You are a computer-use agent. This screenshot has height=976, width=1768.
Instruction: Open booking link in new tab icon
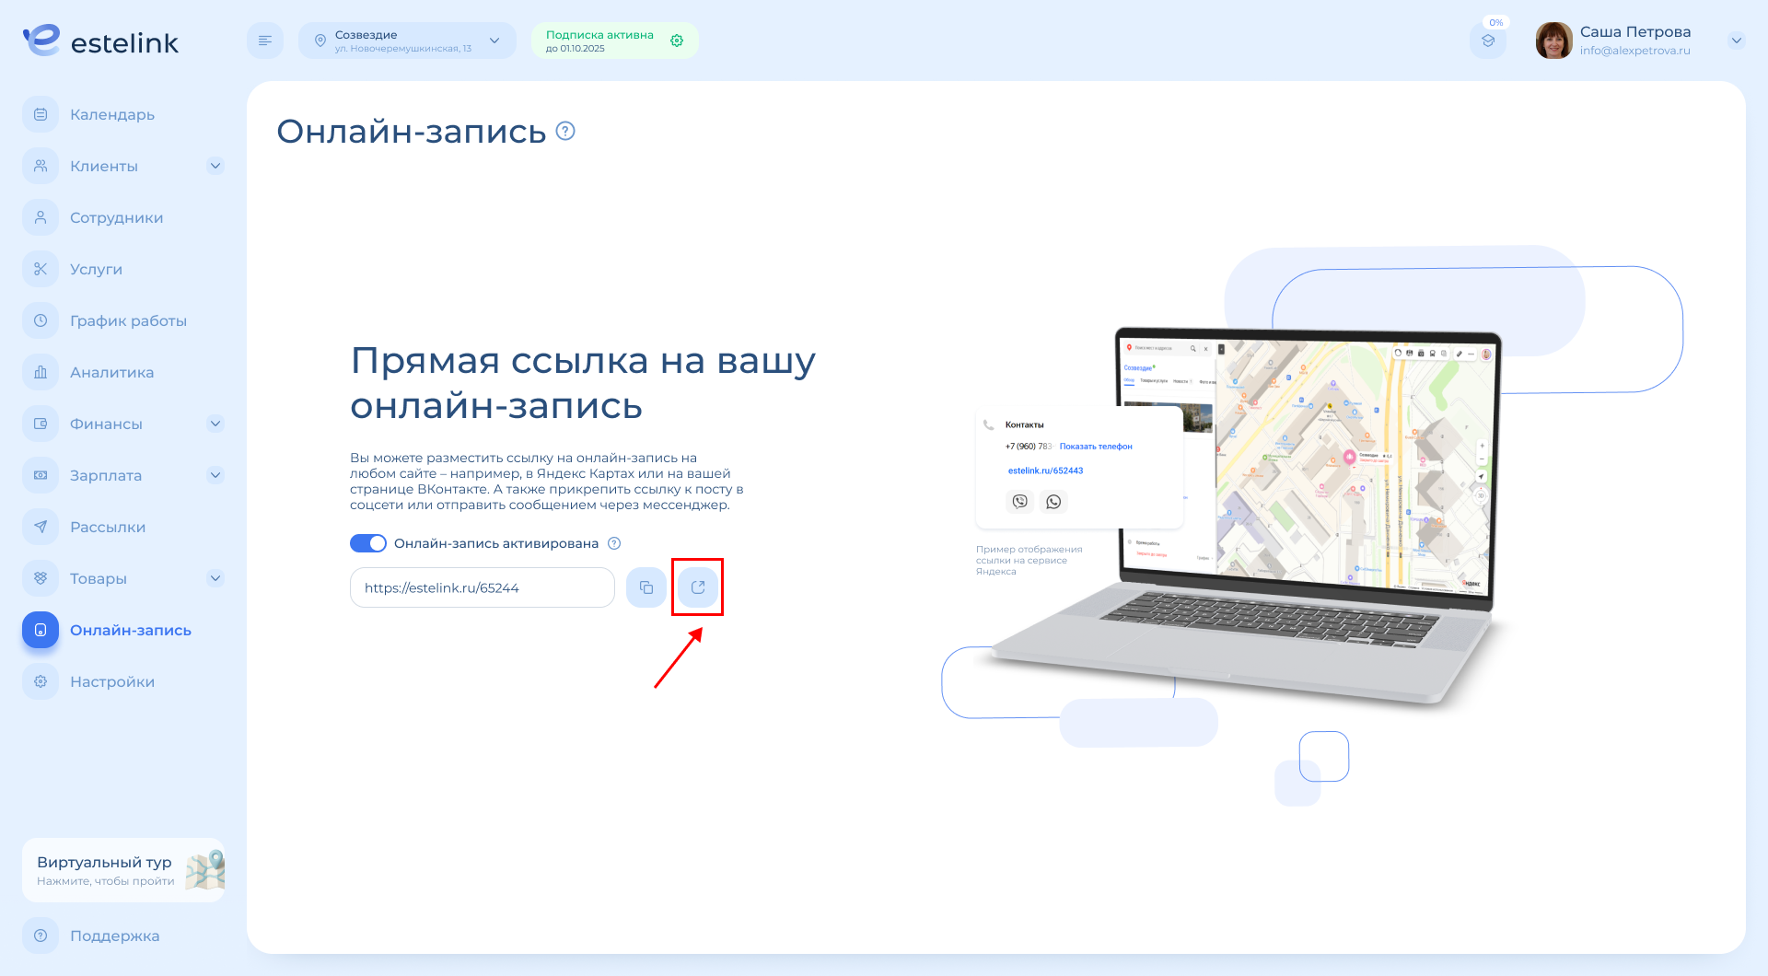coord(698,587)
